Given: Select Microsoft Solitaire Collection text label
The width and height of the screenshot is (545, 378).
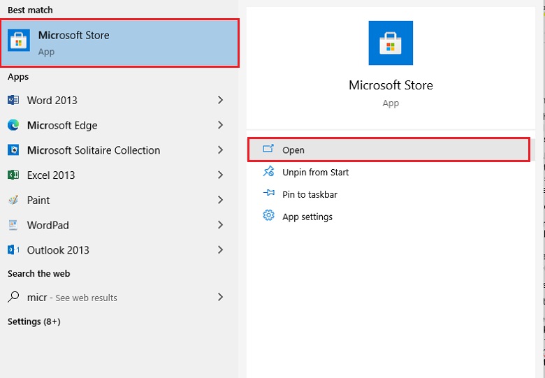Looking at the screenshot, I should coord(94,150).
